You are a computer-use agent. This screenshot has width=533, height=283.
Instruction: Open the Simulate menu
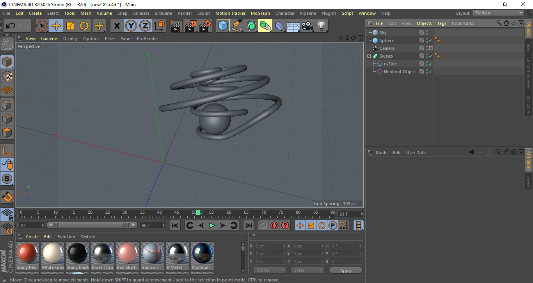[x=163, y=13]
